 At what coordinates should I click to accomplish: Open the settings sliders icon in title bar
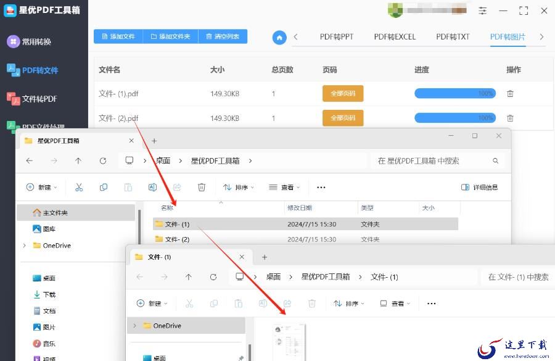tap(482, 10)
